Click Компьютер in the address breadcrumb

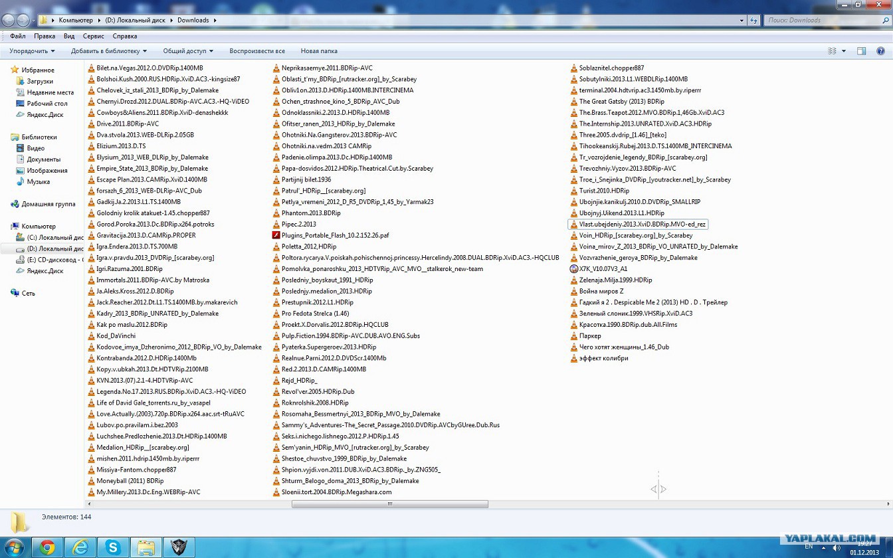tap(76, 21)
